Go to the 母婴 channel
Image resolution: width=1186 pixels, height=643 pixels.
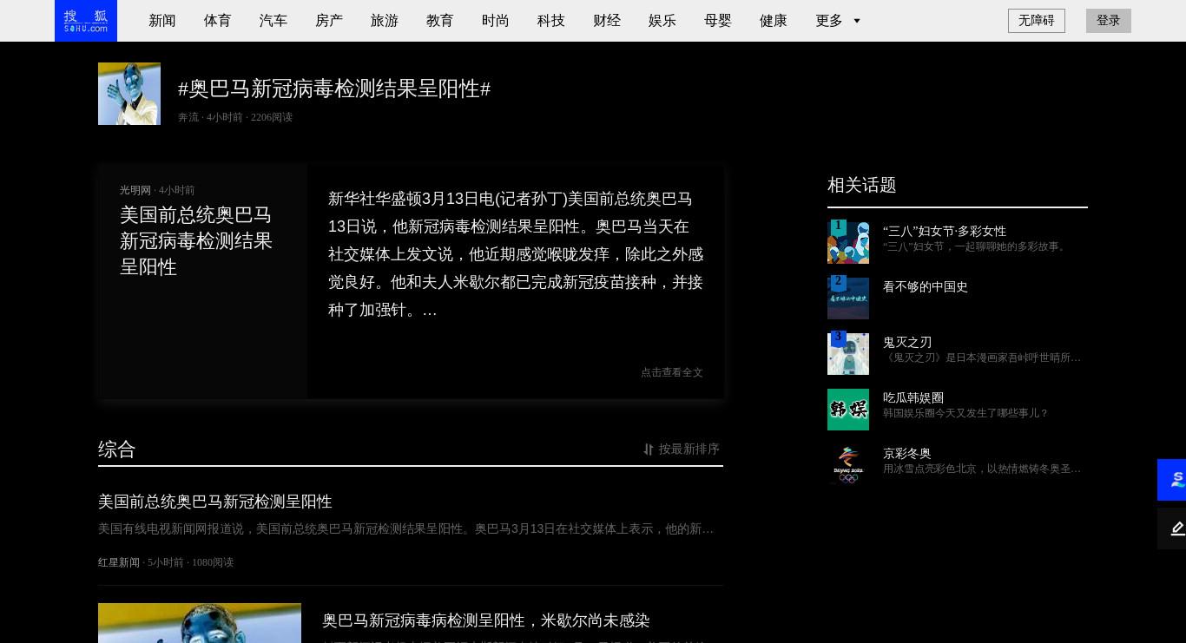tap(718, 21)
